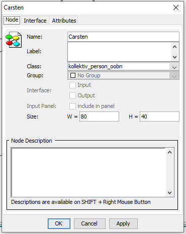Click the 'Descriptions are available on SHIFT' hint text
Screen dimensions: 186x234
[81, 202]
